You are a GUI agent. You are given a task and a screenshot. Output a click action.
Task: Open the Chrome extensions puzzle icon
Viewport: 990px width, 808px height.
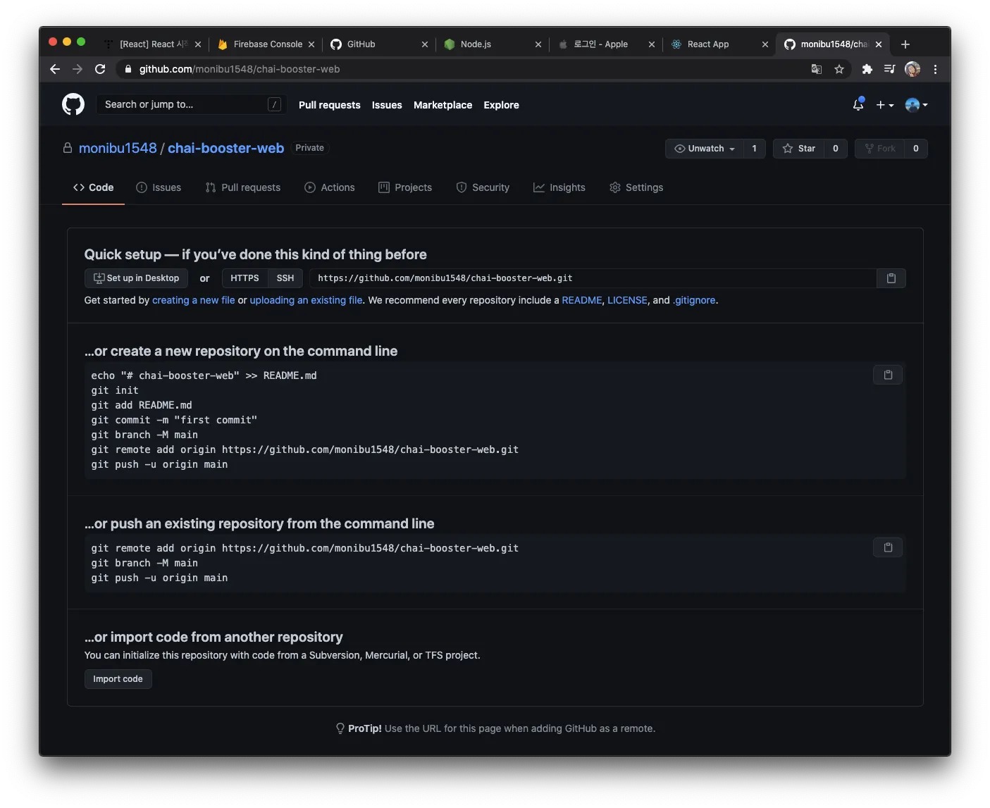[867, 69]
